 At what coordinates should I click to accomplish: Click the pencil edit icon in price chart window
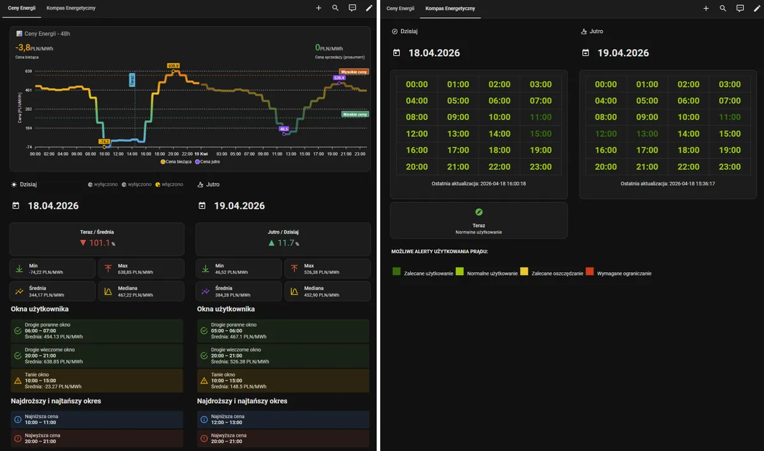click(x=369, y=8)
